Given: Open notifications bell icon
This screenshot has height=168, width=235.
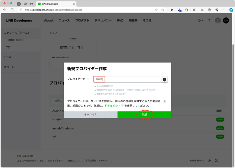Looking at the screenshot, I should pos(209,20).
